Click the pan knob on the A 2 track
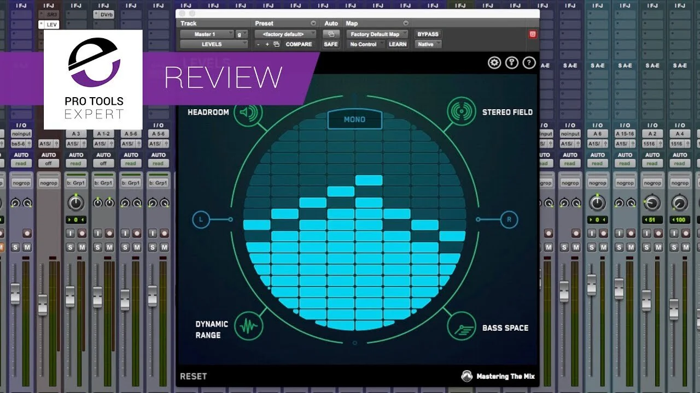The width and height of the screenshot is (700, 393). pyautogui.click(x=652, y=203)
